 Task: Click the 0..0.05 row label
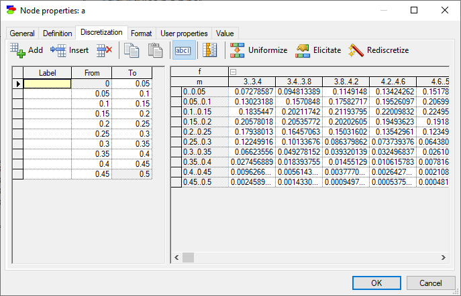point(205,92)
